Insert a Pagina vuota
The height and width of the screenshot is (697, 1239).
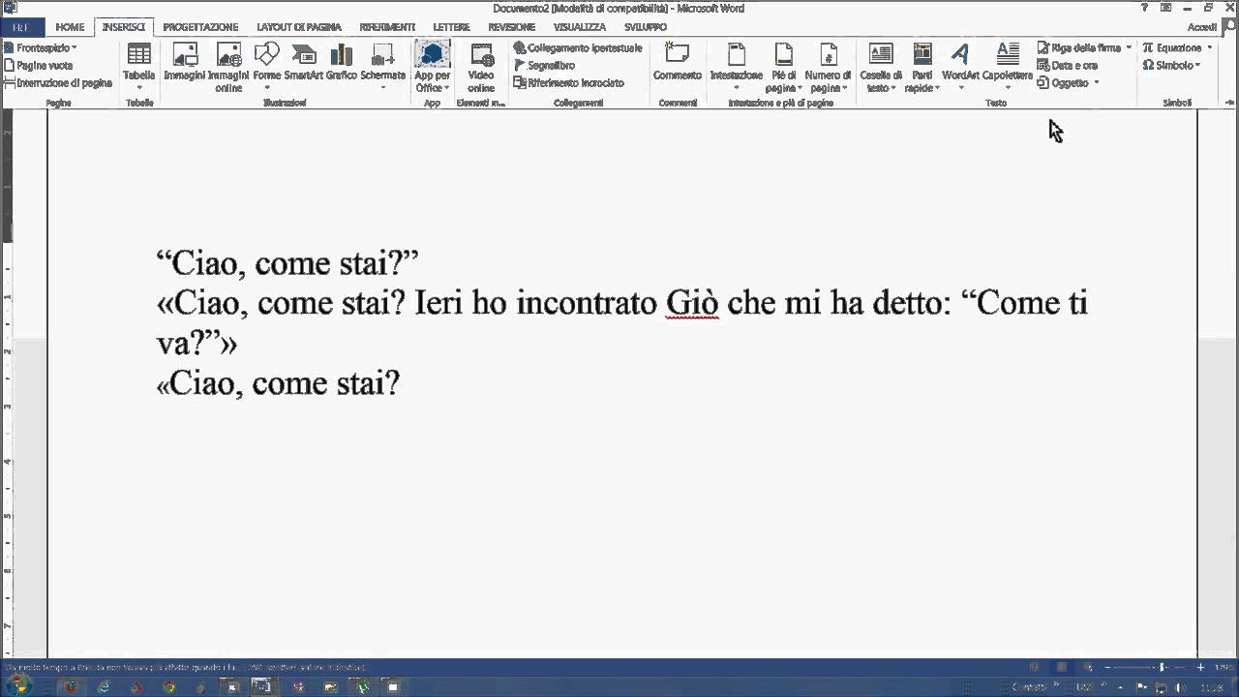(x=39, y=65)
